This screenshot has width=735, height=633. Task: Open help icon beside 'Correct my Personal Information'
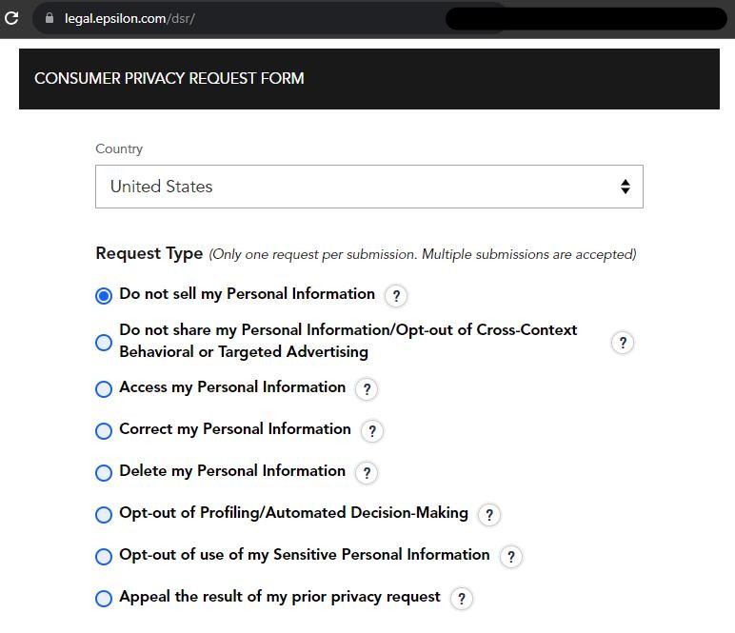coord(372,430)
